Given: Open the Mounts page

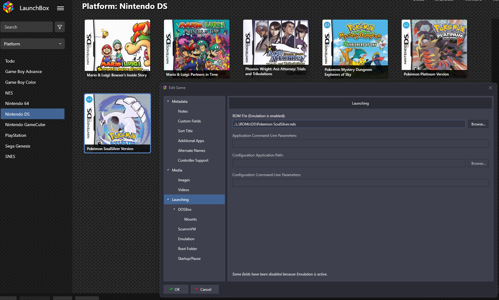Looking at the screenshot, I should [190, 219].
